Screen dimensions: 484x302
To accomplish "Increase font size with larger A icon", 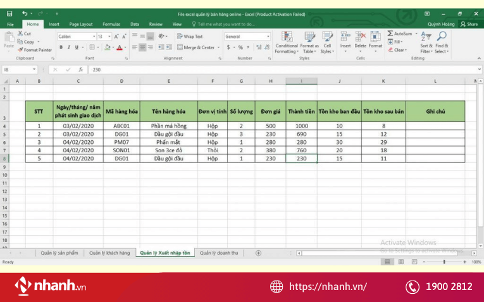I will coord(116,37).
